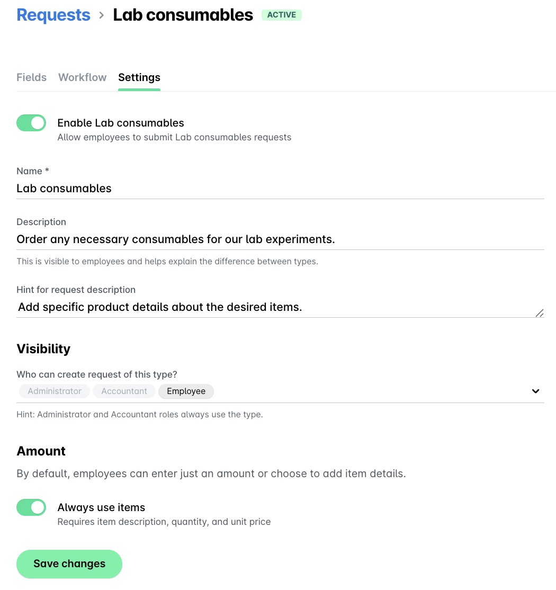Disable employee submissions via the top toggle
Viewport: 556px width, 590px height.
[x=31, y=122]
